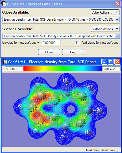Image resolution: width=122 pixels, height=153 pixels.
Task: Click the Help button
Action: (73, 52)
